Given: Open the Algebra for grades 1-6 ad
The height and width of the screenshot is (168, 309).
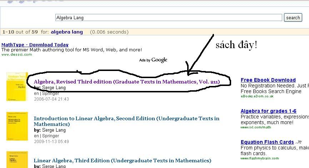Looking at the screenshot, I should 268,111.
